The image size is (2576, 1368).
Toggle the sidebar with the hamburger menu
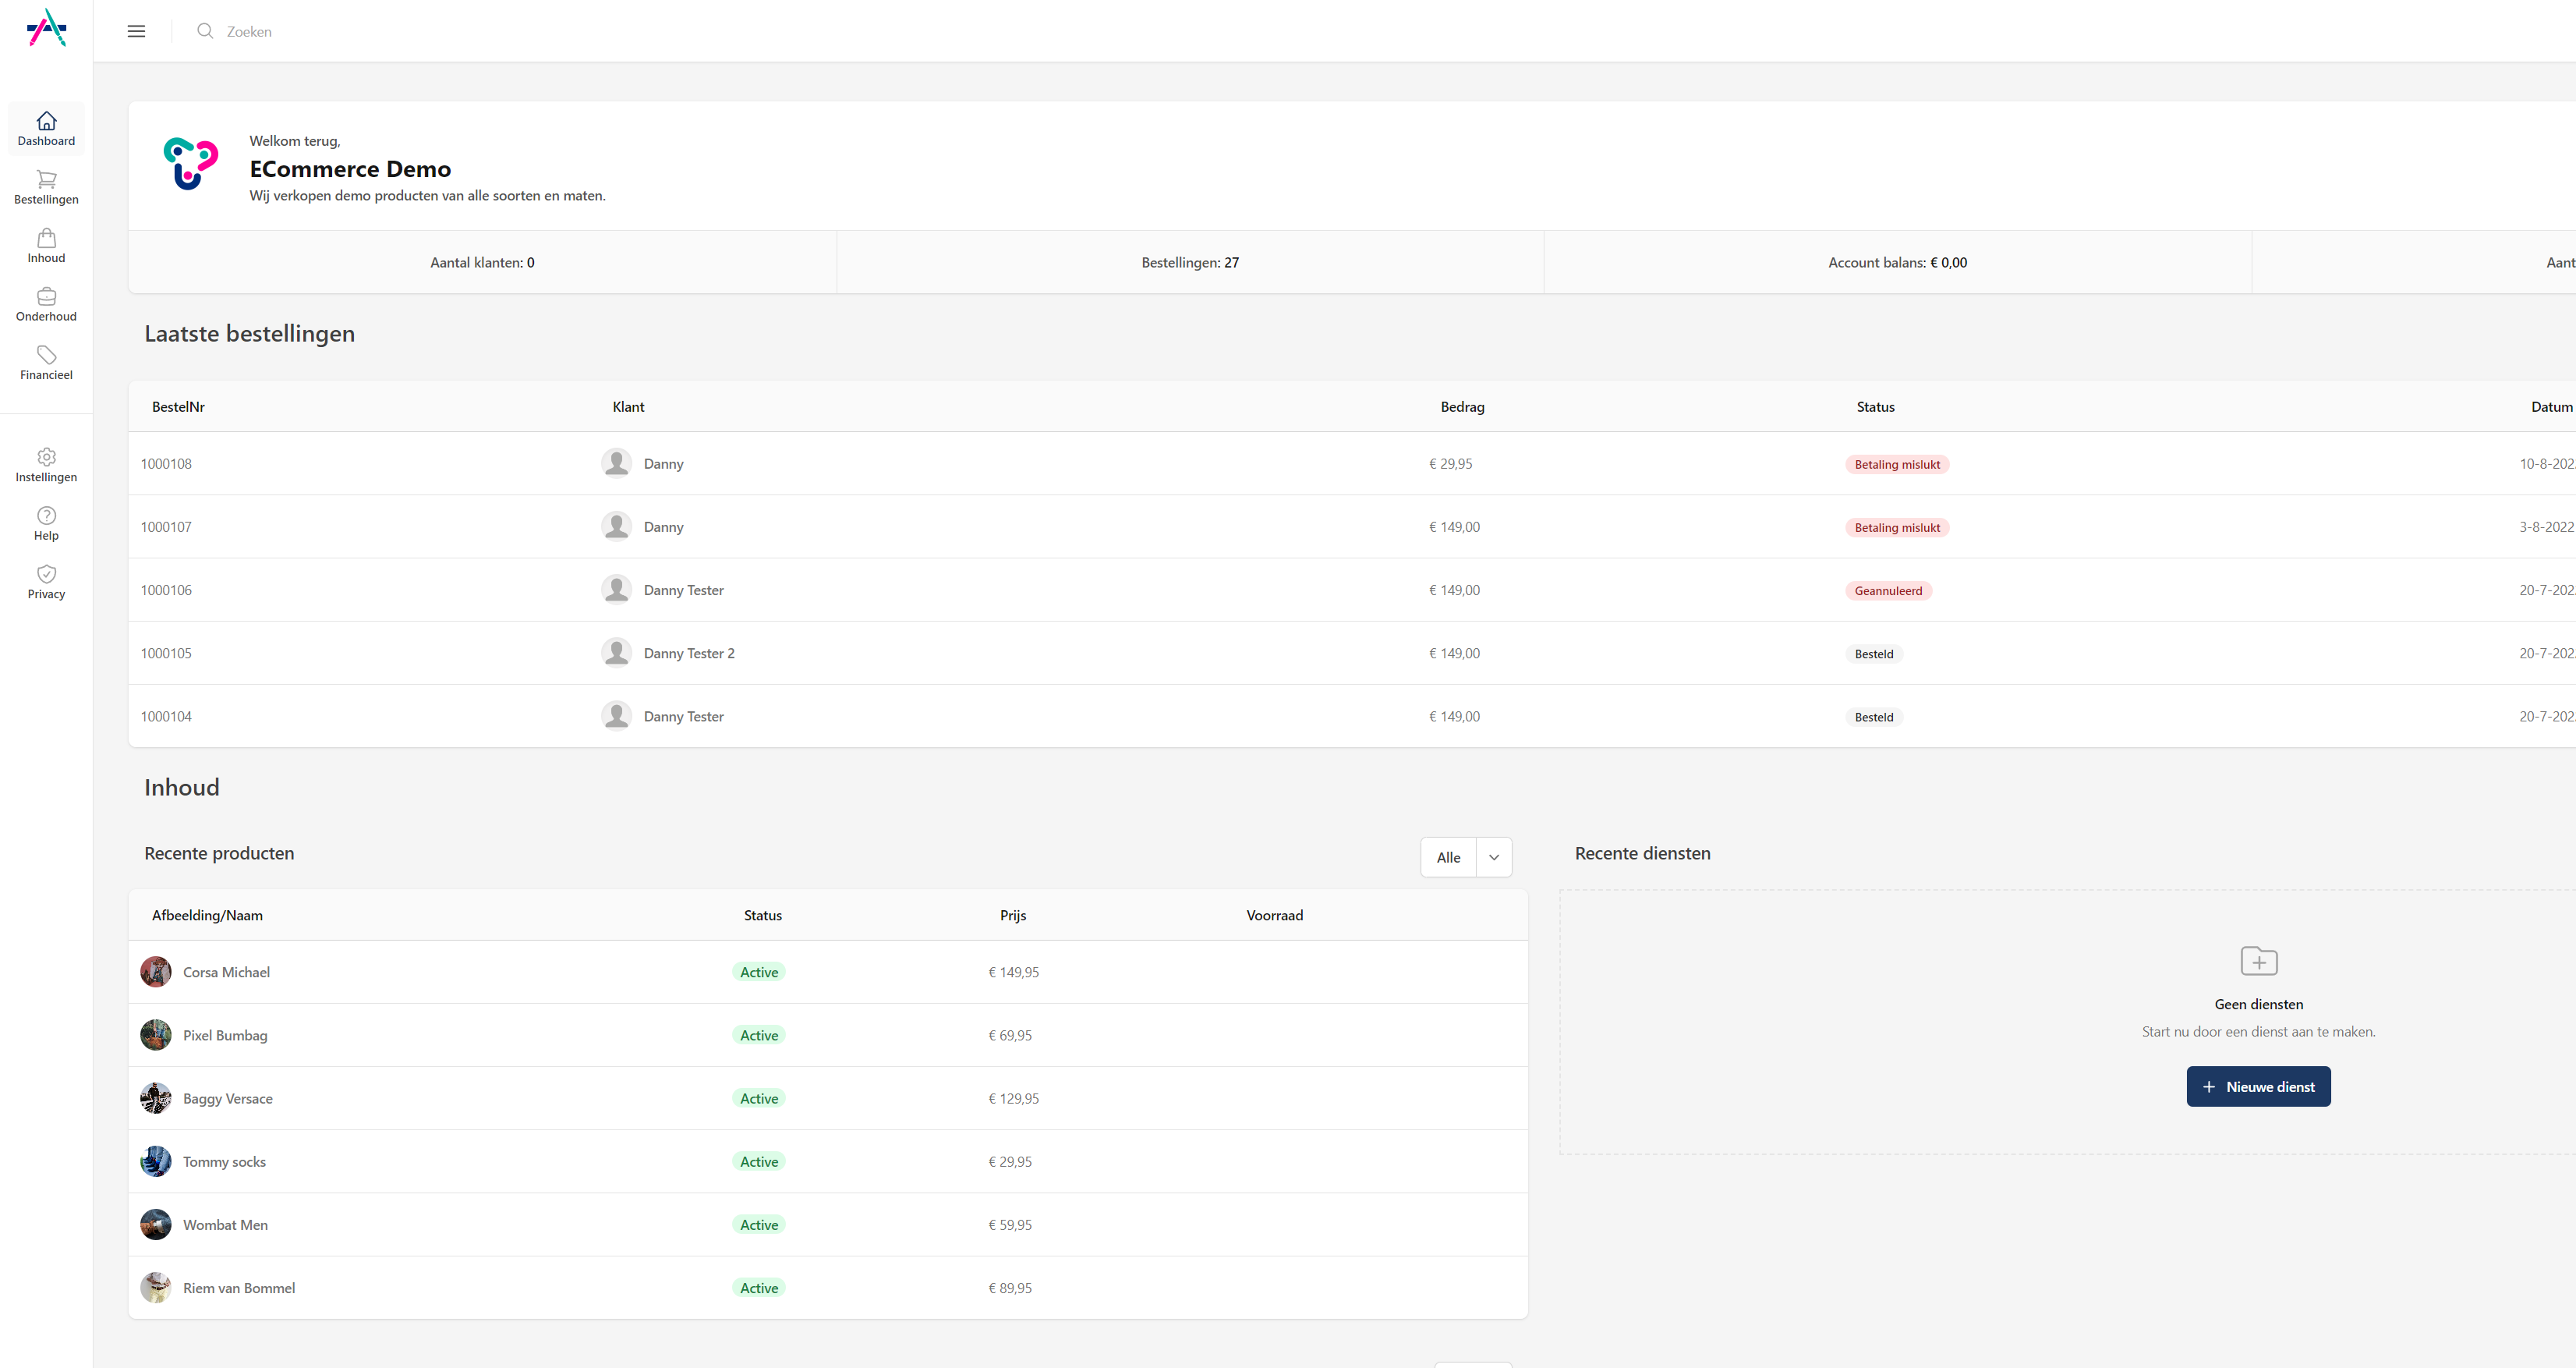tap(136, 31)
